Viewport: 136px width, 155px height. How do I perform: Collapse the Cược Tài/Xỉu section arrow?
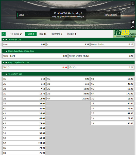coord(4,63)
